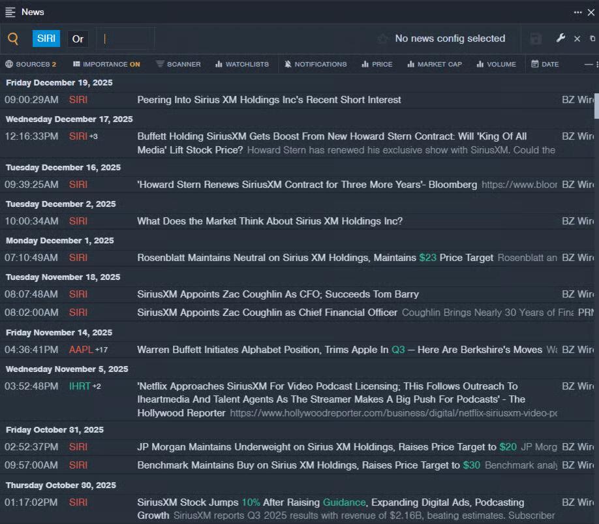
Task: Click the search magnifier icon
Action: pyautogui.click(x=13, y=39)
